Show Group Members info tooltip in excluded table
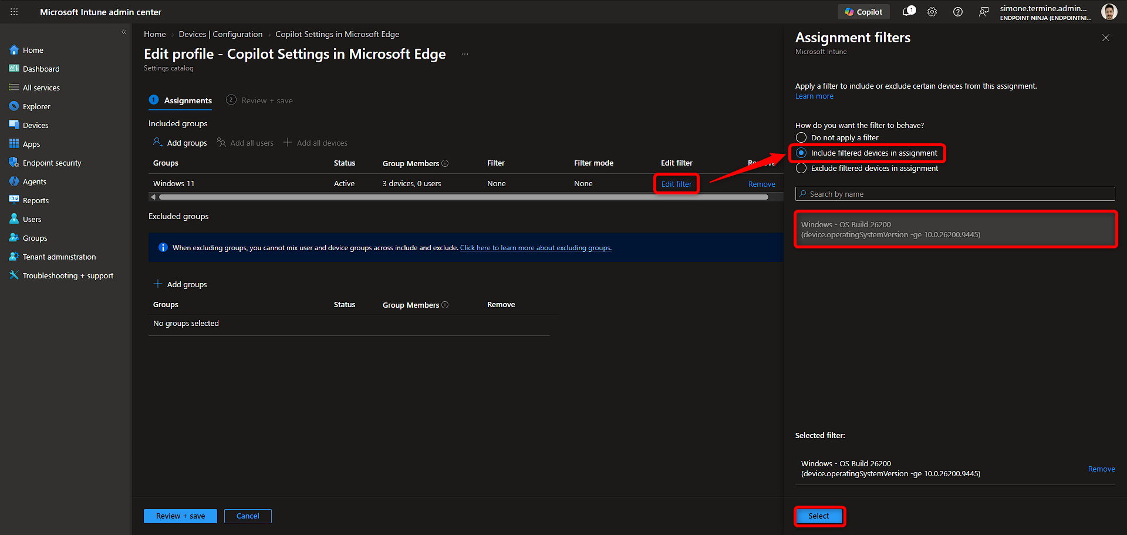 pos(445,305)
